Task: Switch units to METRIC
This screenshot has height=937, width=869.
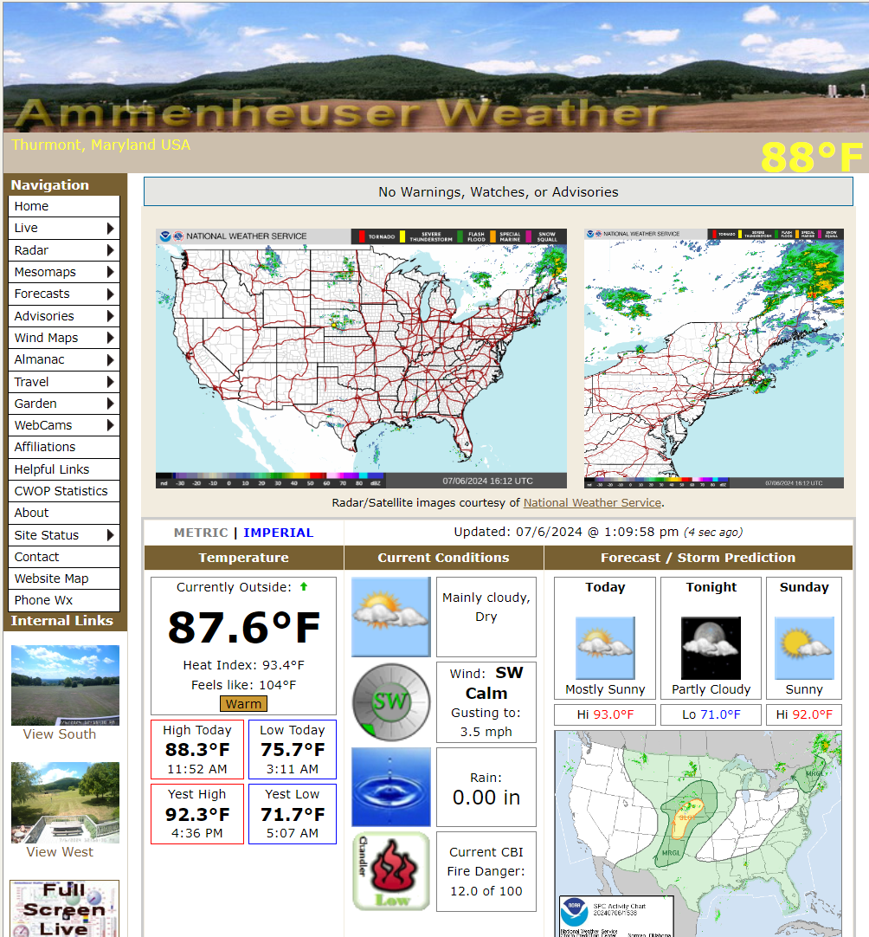Action: pos(201,533)
